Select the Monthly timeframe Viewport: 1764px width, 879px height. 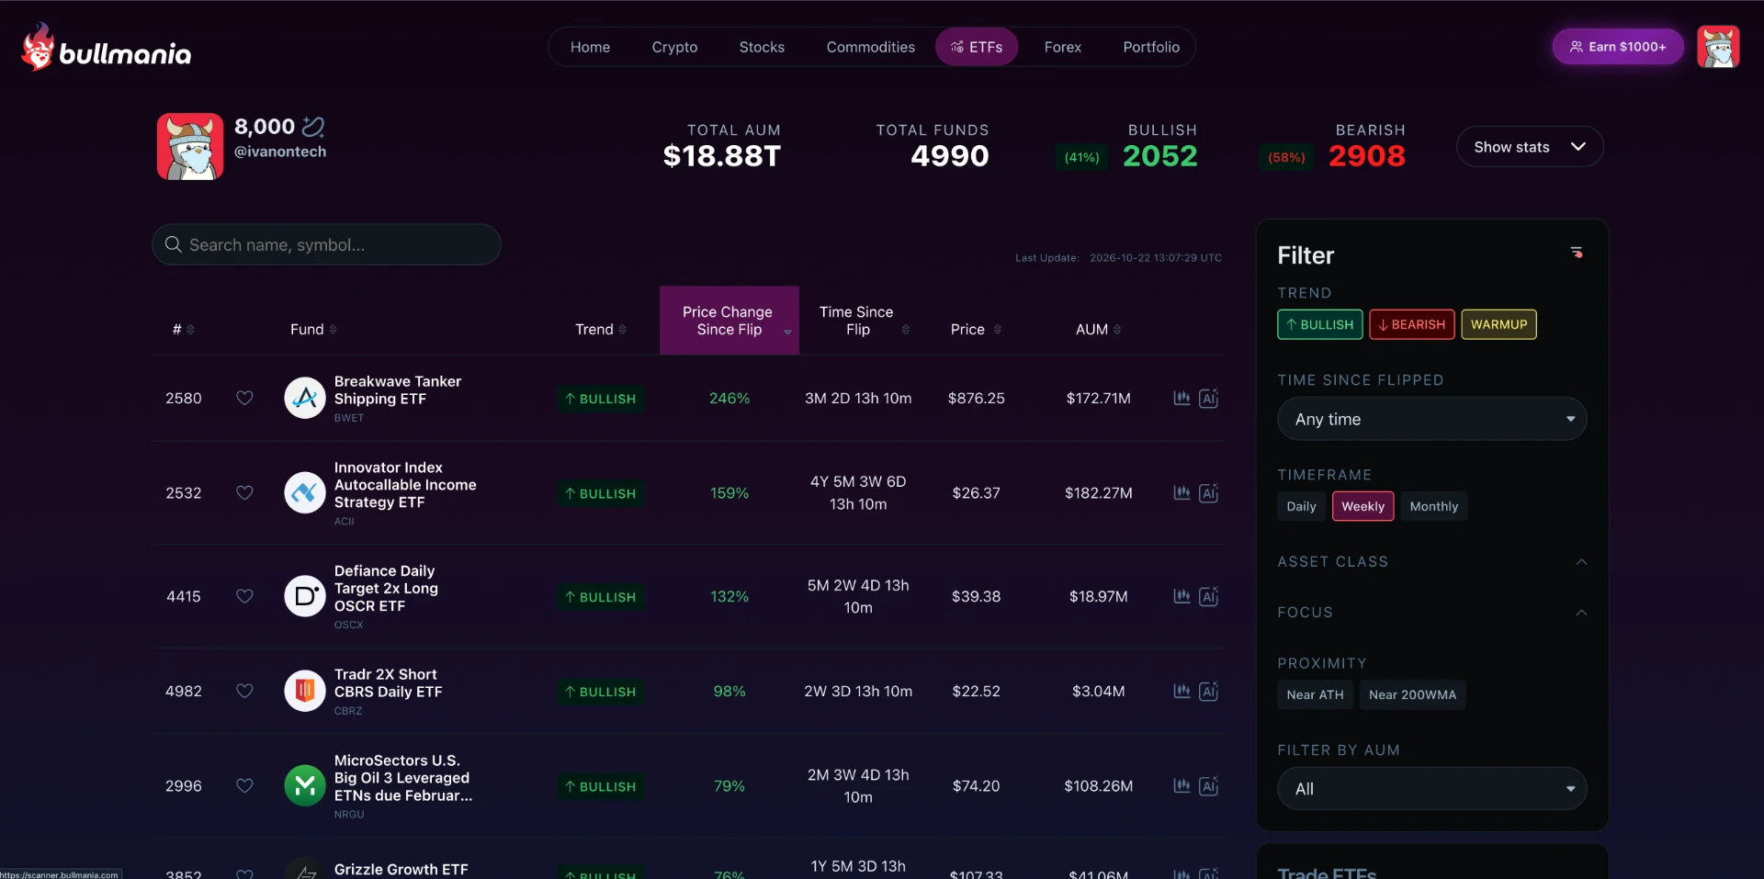[x=1433, y=506]
